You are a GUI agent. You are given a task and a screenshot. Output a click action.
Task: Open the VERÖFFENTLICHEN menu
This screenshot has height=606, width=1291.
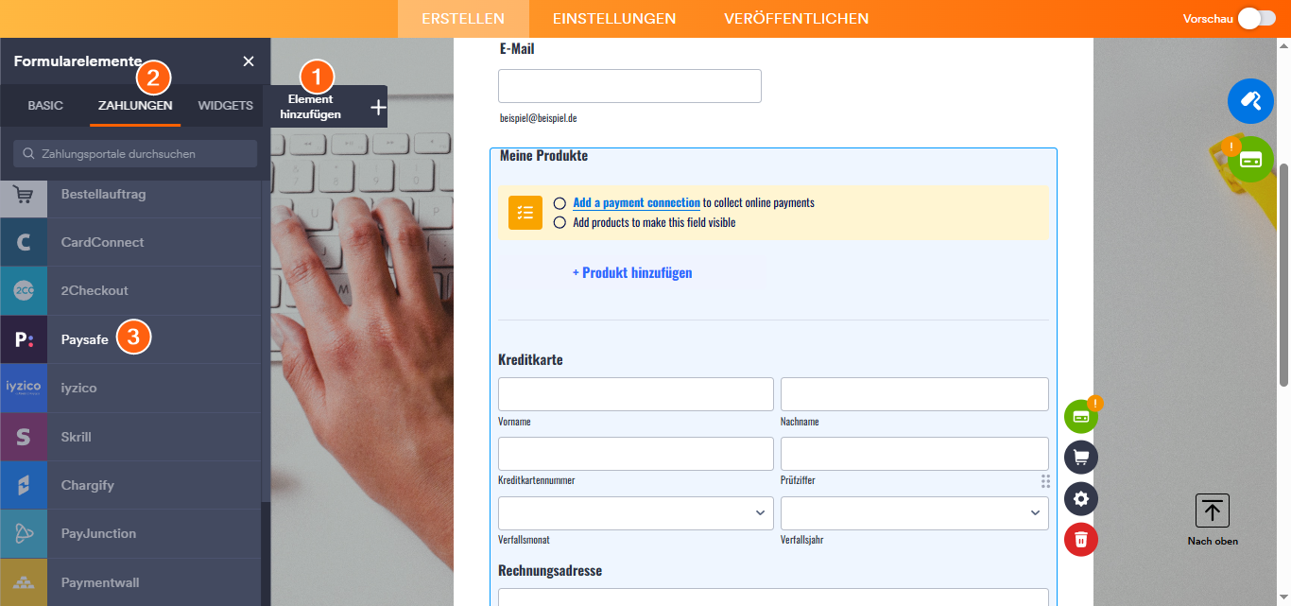(x=797, y=18)
